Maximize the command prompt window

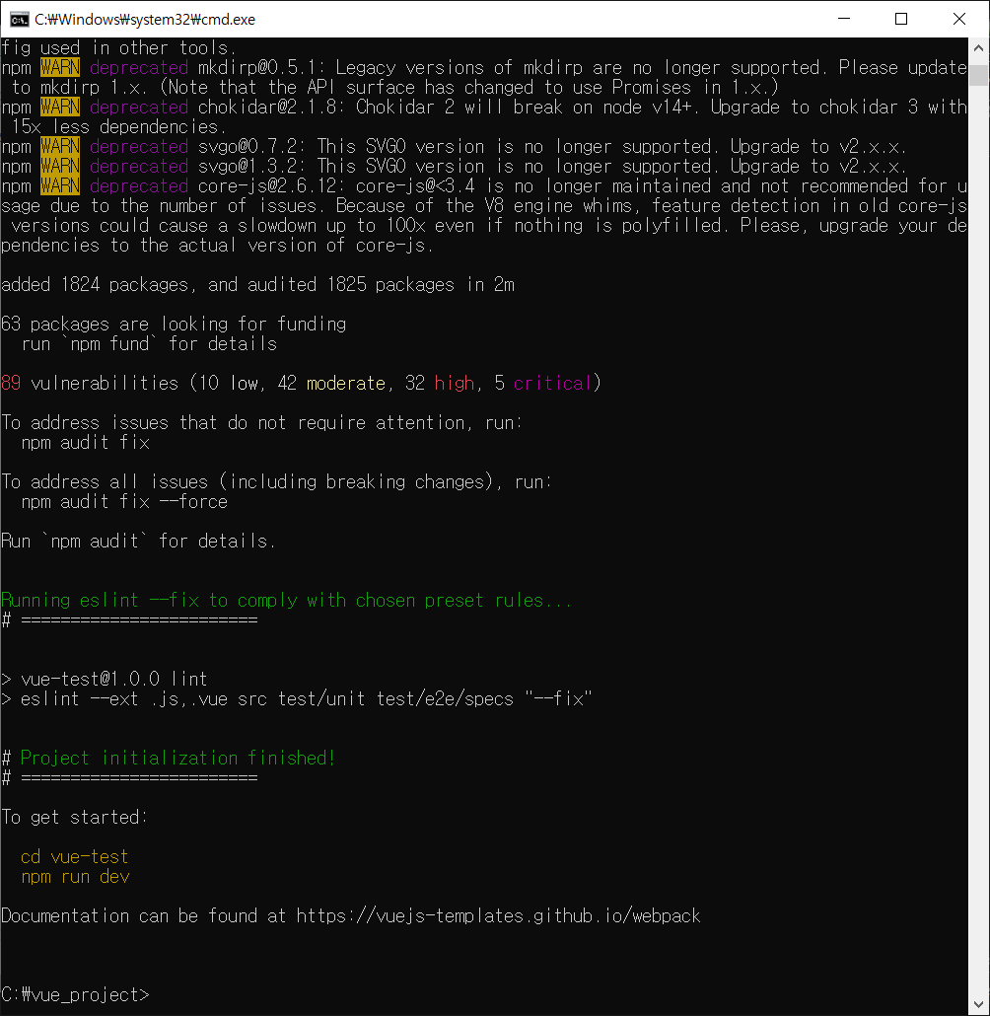point(901,19)
